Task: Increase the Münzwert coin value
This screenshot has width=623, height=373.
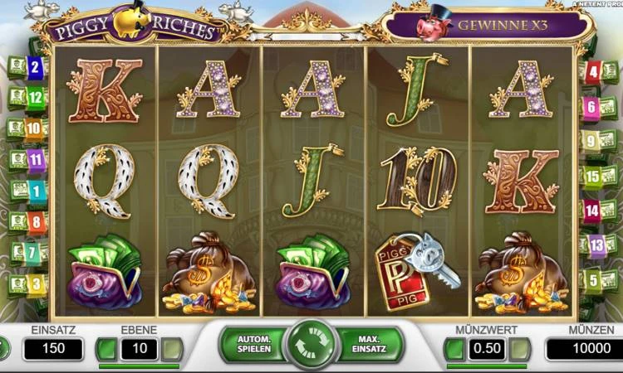Action: coord(519,349)
